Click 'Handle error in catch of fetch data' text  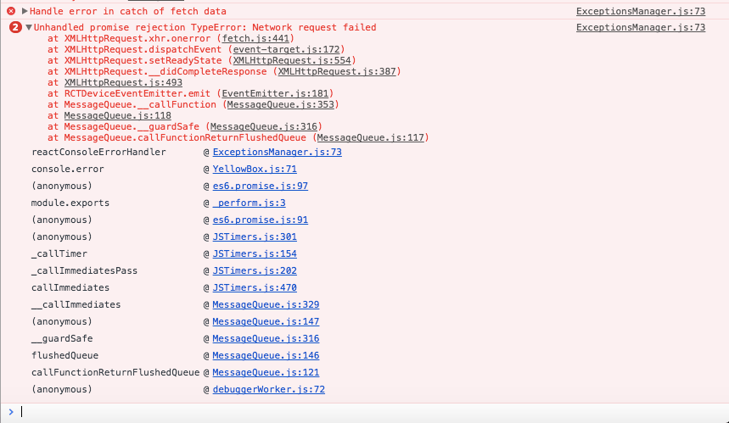click(x=128, y=11)
